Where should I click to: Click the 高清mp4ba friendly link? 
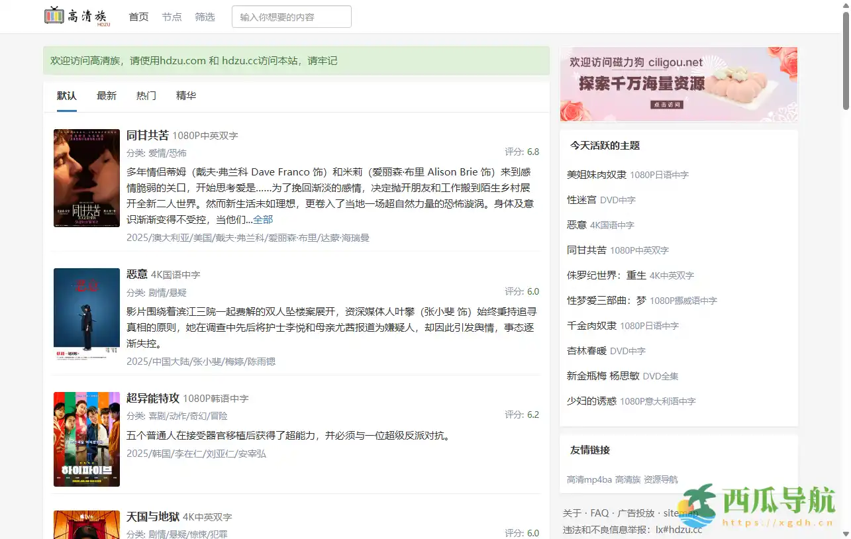point(589,479)
